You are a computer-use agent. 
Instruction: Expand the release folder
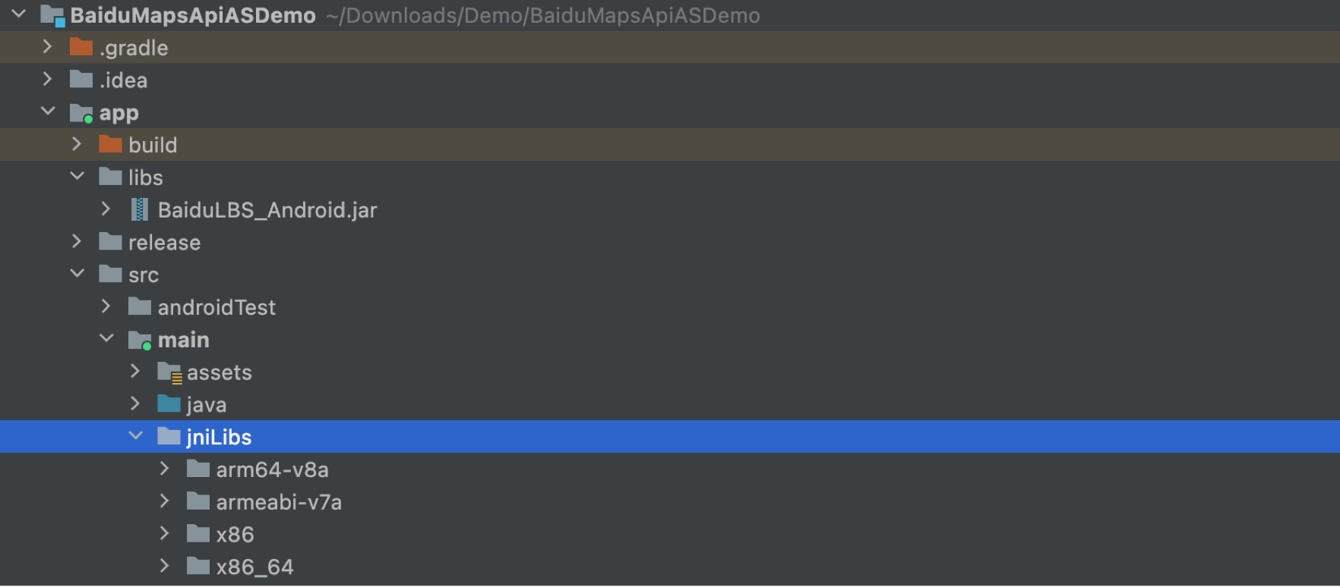pos(77,242)
